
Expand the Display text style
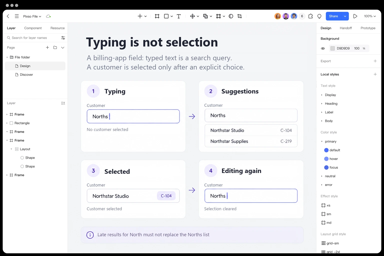click(x=322, y=95)
